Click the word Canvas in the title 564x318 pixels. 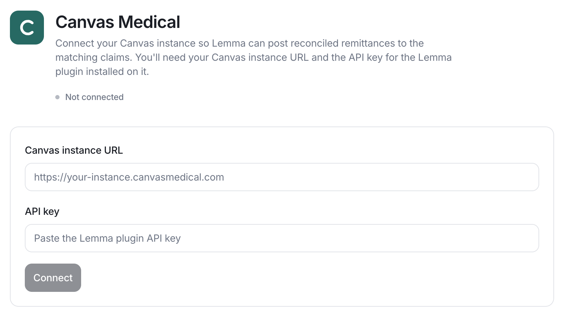tap(85, 22)
